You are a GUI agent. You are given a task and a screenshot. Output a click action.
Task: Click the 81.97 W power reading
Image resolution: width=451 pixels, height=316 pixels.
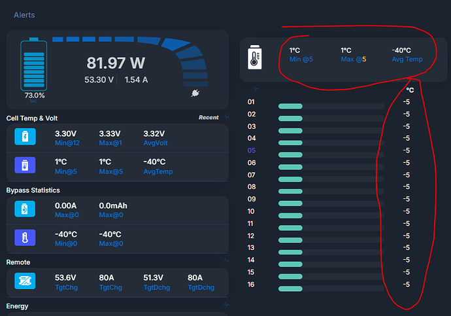(115, 63)
